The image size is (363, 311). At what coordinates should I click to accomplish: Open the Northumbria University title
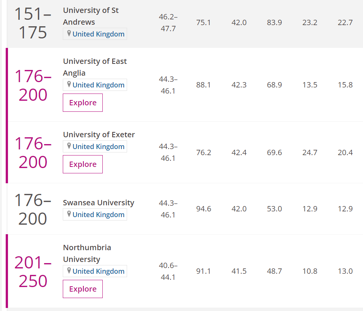(x=87, y=253)
